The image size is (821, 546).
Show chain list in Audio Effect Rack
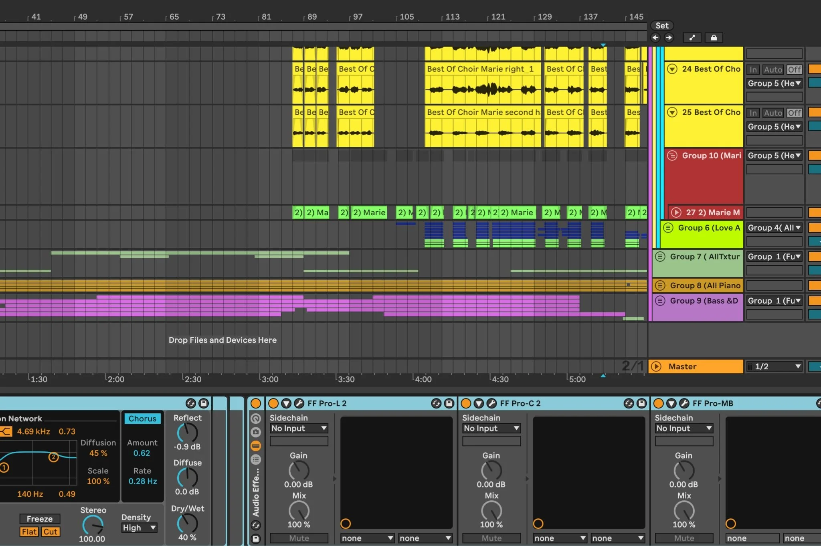pyautogui.click(x=256, y=459)
